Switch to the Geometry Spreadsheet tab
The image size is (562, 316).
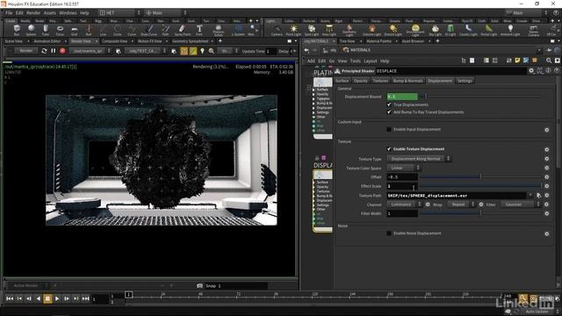point(191,41)
